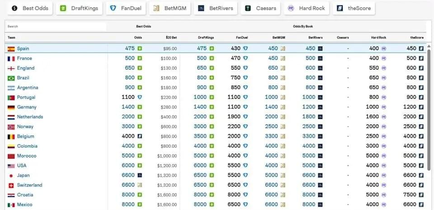
Task: Click the Spain flag icon
Action: [11, 49]
